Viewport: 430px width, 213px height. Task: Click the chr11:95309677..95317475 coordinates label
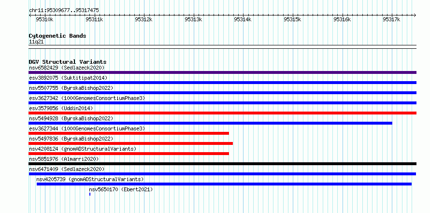pyautogui.click(x=64, y=11)
